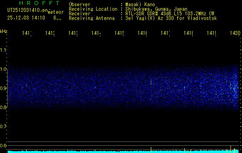Click the kHz axis unit label

click(x=4, y=31)
